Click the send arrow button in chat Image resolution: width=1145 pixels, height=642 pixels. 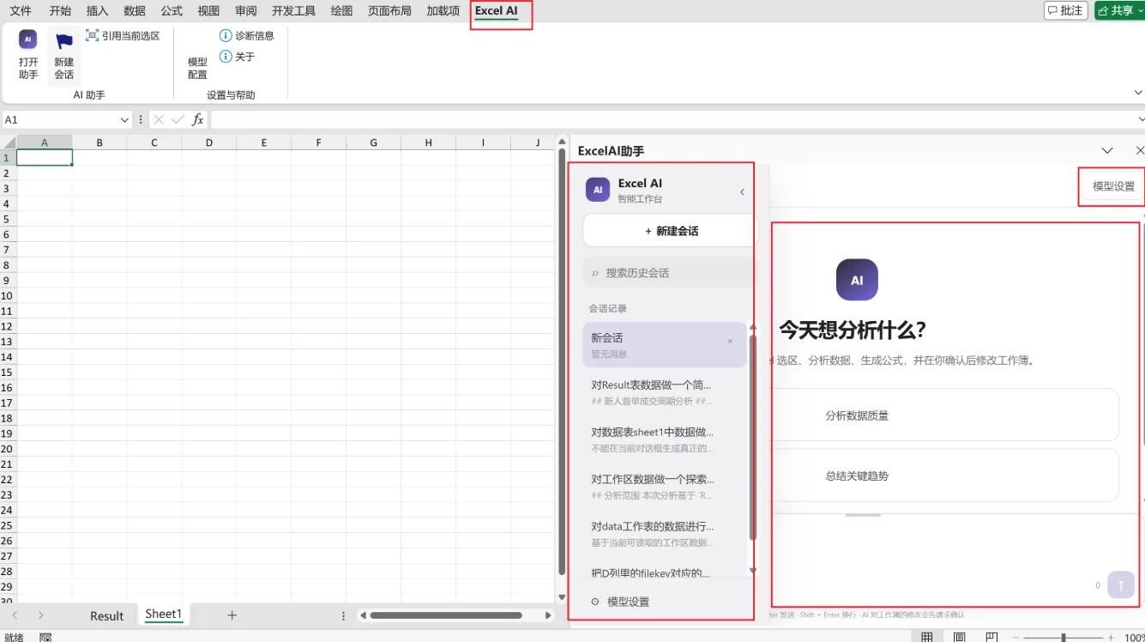1120,584
